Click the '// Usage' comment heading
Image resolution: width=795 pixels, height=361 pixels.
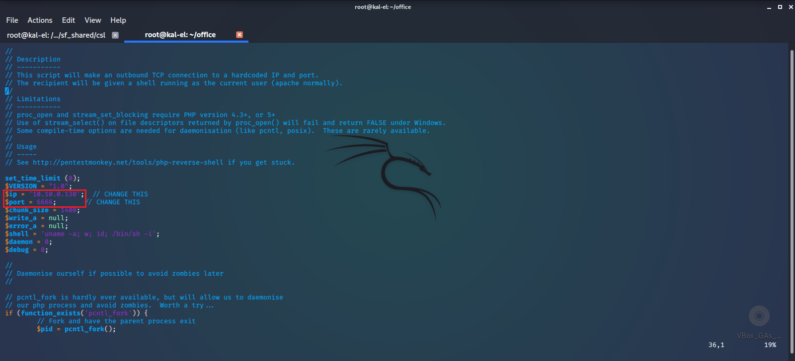pos(21,146)
